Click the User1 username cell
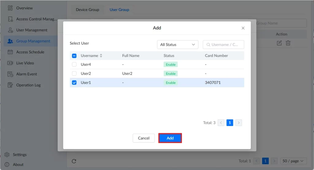314x170 pixels. [86, 83]
